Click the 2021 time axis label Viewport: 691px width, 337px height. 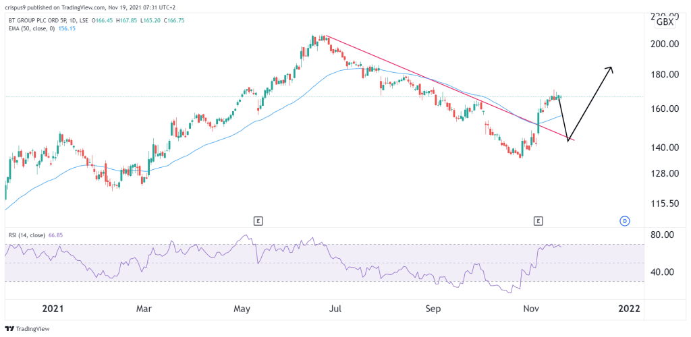tap(53, 309)
